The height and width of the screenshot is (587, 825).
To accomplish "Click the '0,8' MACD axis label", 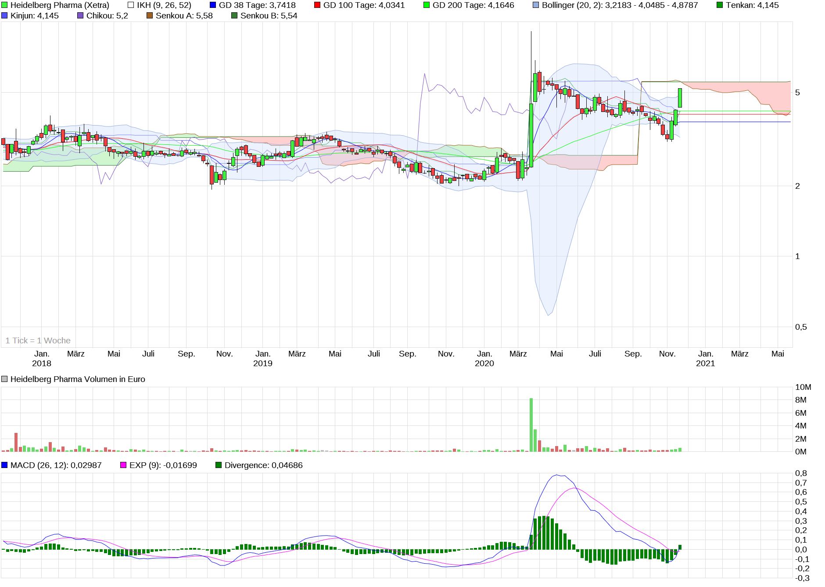I will pos(801,473).
